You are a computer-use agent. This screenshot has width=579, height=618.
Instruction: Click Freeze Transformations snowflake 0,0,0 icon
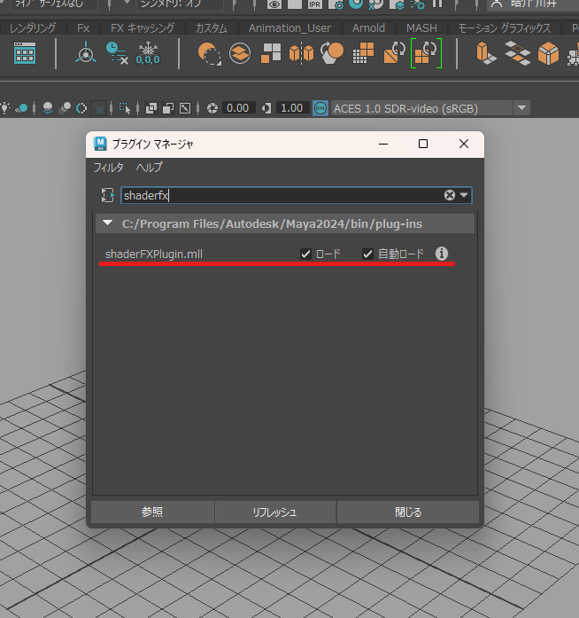148,53
